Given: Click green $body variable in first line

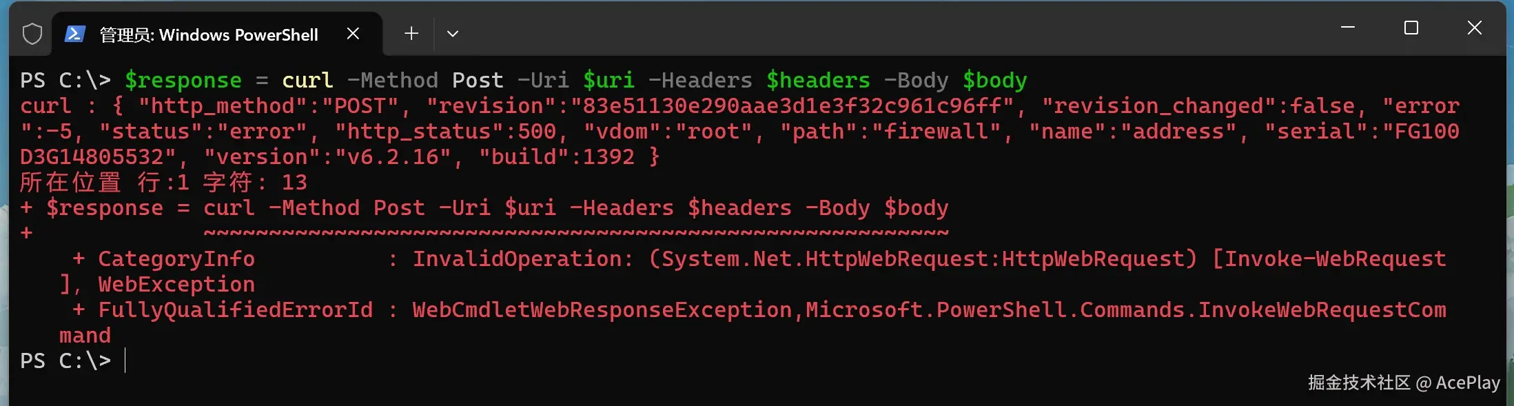Looking at the screenshot, I should pyautogui.click(x=994, y=81).
